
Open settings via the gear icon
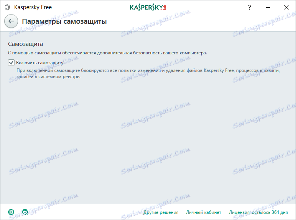click(x=11, y=212)
